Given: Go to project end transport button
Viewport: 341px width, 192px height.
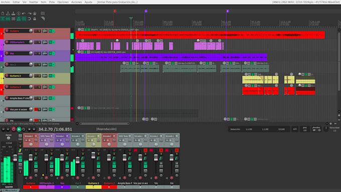Looking at the screenshot, I should (x=8, y=129).
